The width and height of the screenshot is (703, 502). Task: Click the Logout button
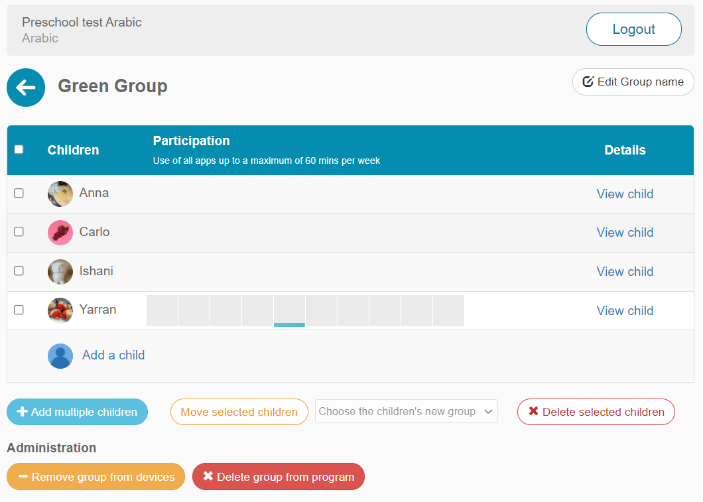pos(633,29)
